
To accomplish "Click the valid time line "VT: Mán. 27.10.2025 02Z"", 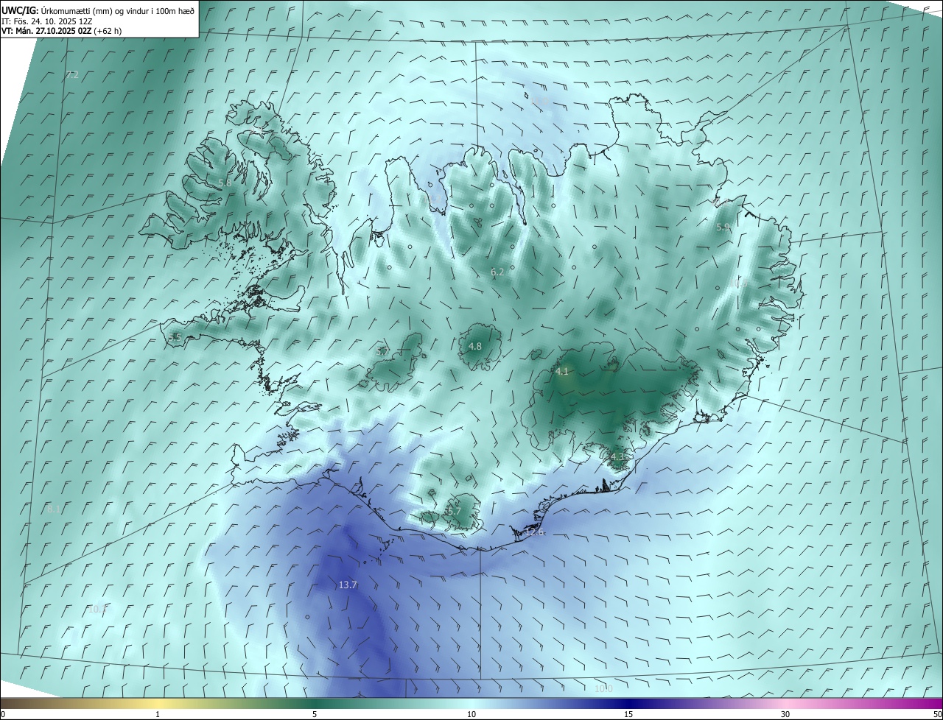I will [x=47, y=31].
